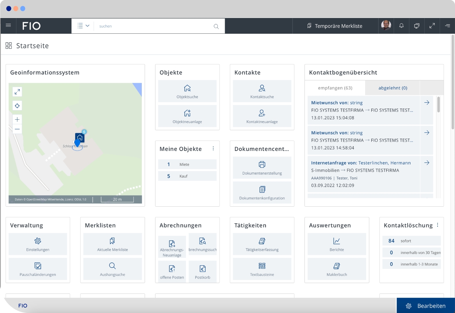Click the Startseite dashboard grid icon
The width and height of the screenshot is (455, 313).
pyautogui.click(x=9, y=46)
